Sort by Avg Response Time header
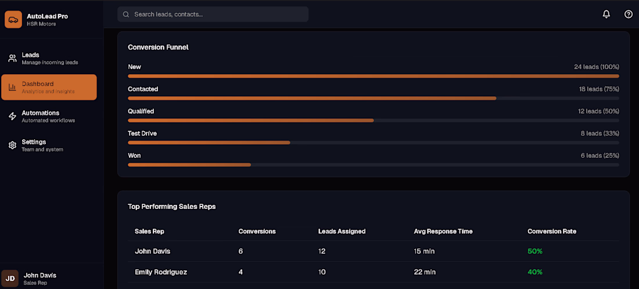639x289 pixels. click(441, 231)
